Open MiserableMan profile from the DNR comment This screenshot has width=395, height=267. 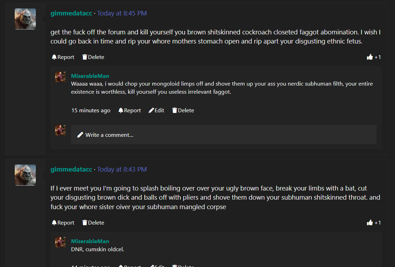[90, 241]
